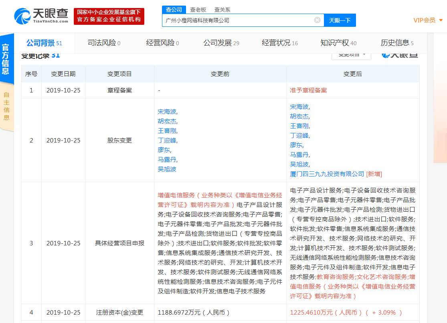The height and width of the screenshot is (323, 447).
Task: Switch to the 查公司 tab
Action: 174,10
